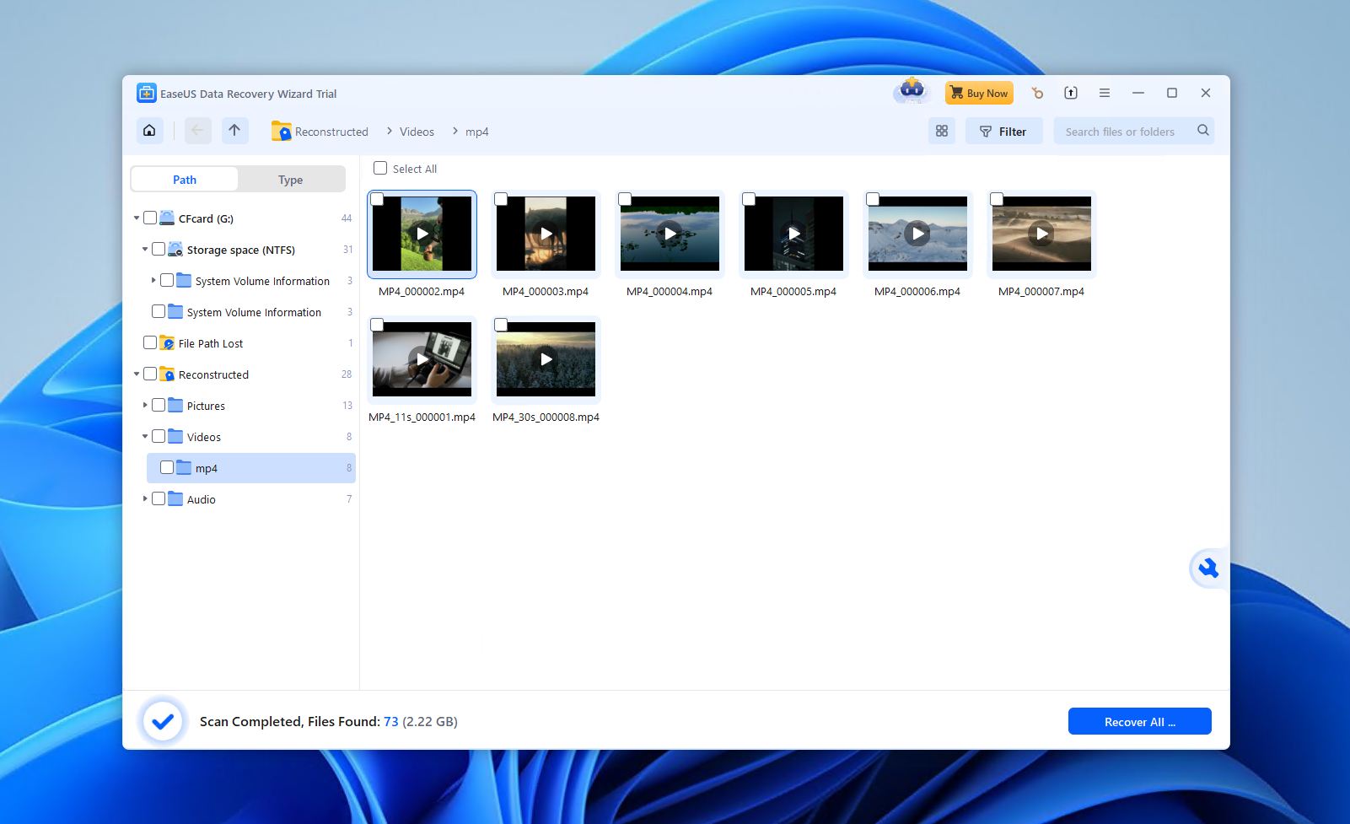This screenshot has height=824, width=1350.
Task: Collapse the Reconstructed tree node
Action: [136, 374]
